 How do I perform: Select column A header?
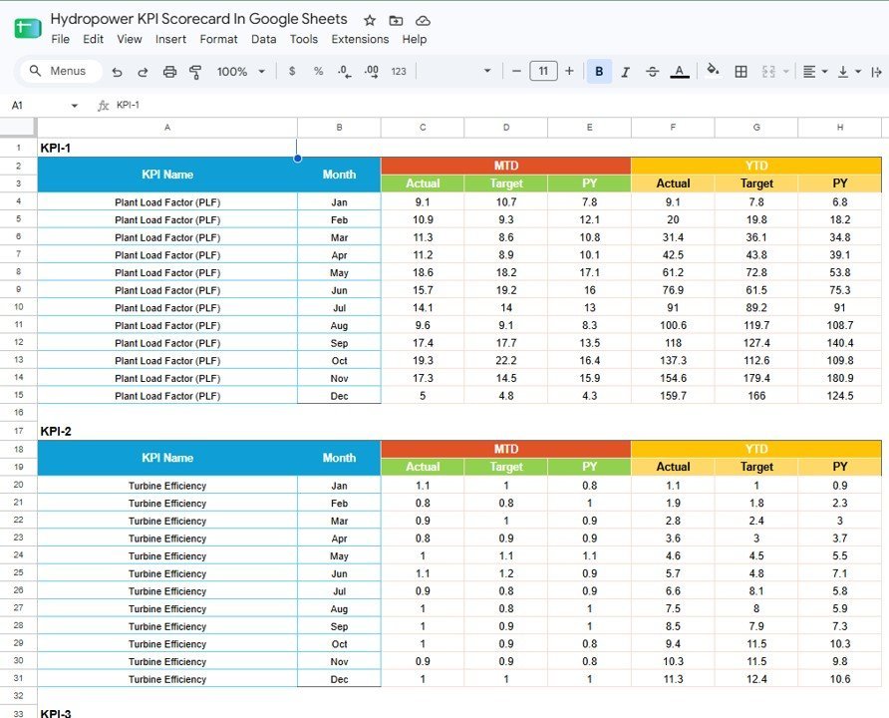click(x=167, y=128)
